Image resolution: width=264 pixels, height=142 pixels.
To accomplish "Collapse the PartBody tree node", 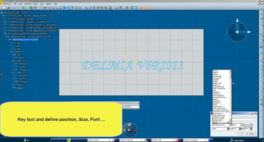I will pos(10,52).
